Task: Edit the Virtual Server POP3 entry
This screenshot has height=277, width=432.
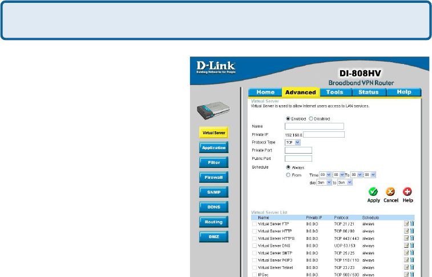Action: pos(406,260)
